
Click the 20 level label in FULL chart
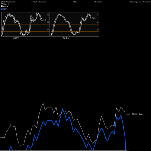tap(98, 29)
